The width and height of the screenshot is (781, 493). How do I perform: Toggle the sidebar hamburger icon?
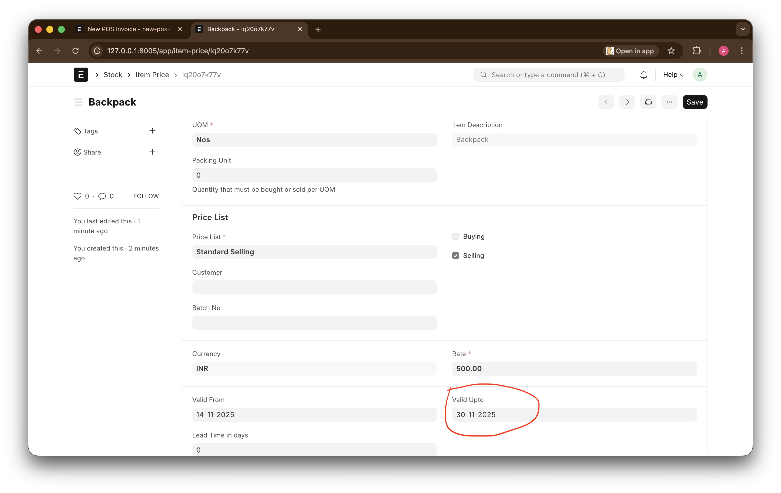[78, 102]
